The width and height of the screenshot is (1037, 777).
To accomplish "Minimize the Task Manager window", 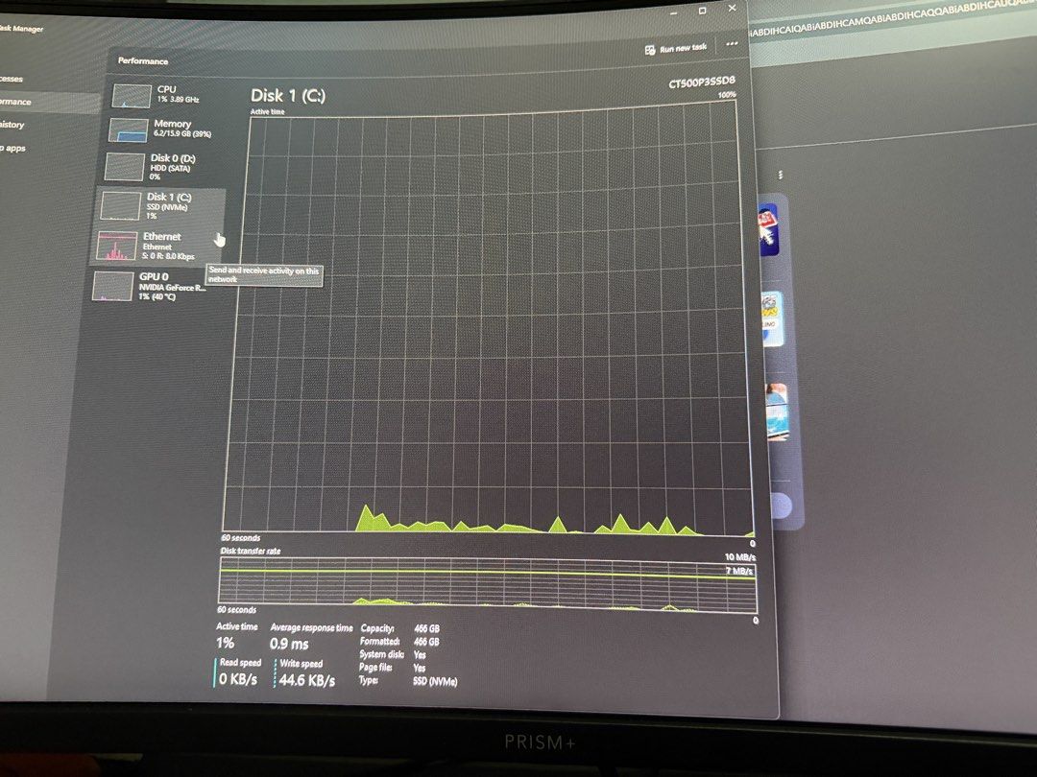I will 674,12.
